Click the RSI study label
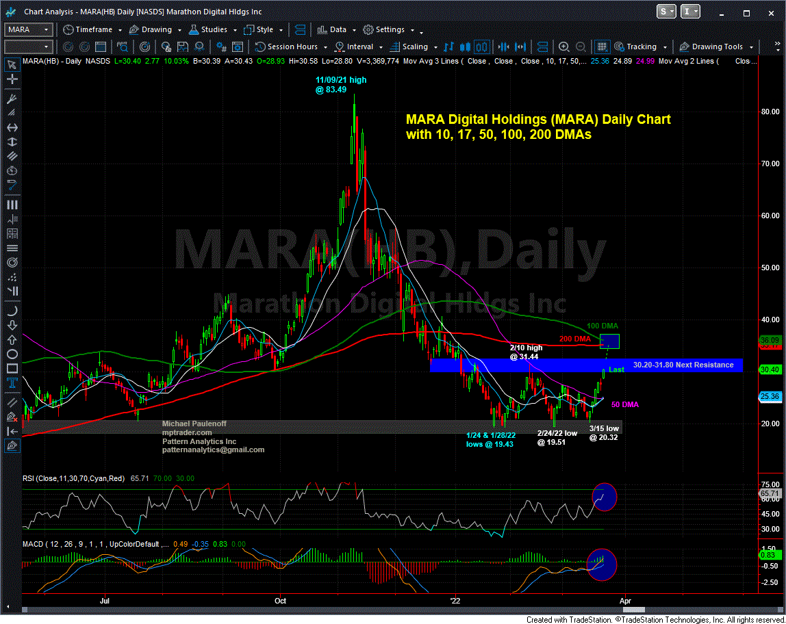 coord(74,478)
